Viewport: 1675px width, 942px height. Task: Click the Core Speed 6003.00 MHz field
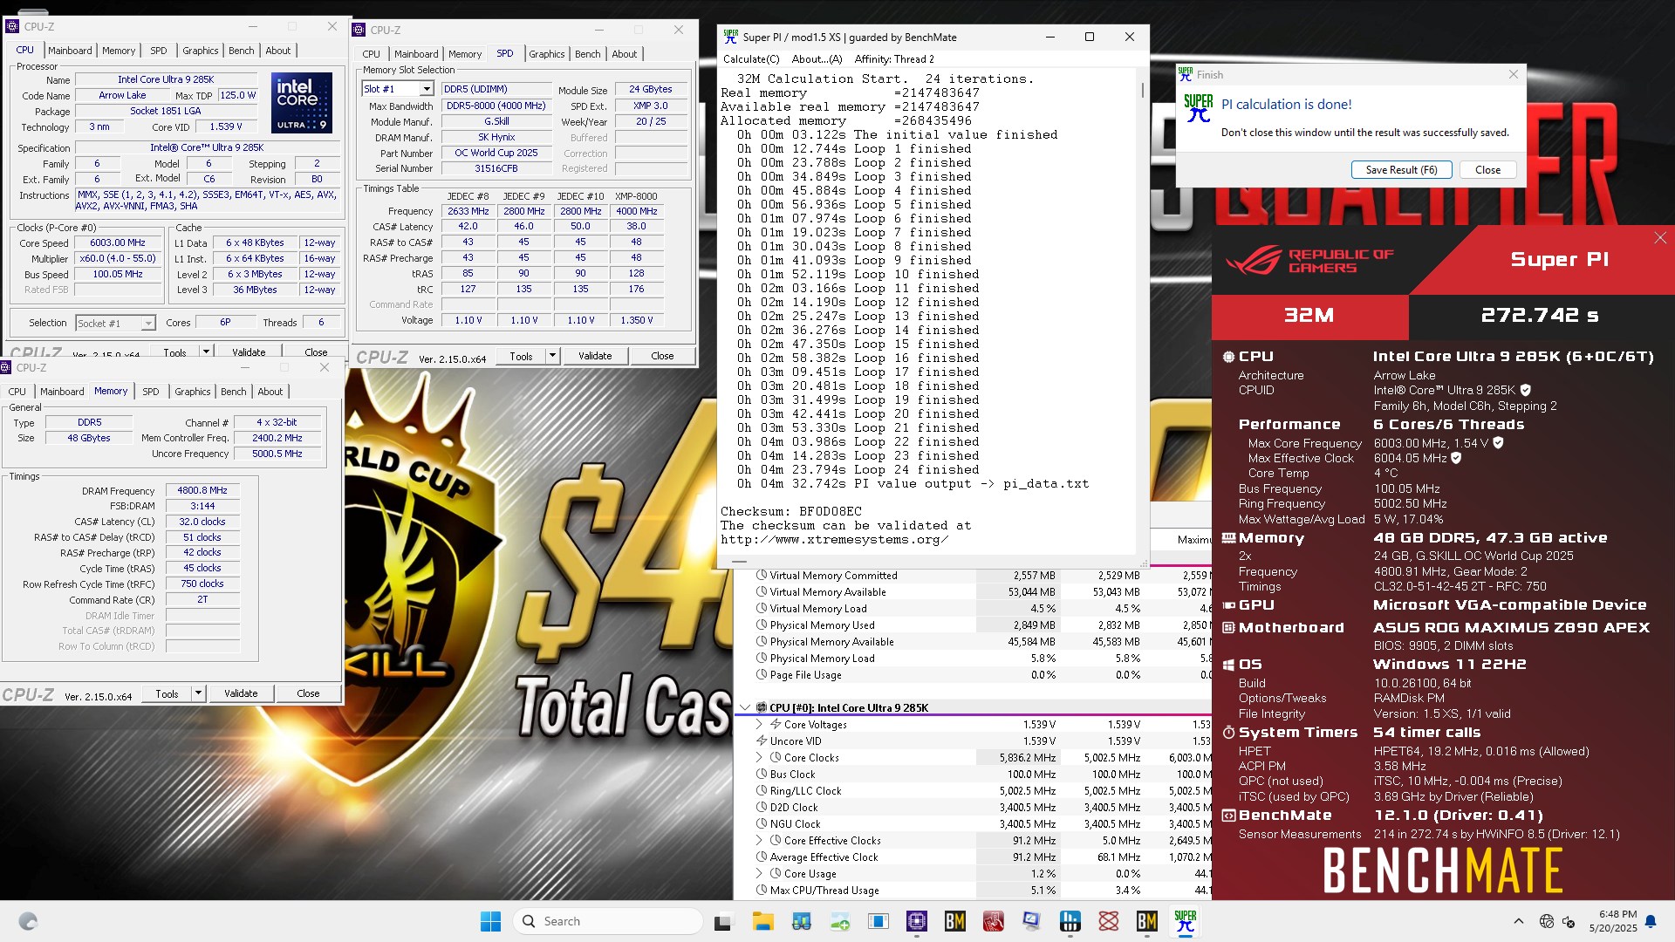tap(118, 243)
